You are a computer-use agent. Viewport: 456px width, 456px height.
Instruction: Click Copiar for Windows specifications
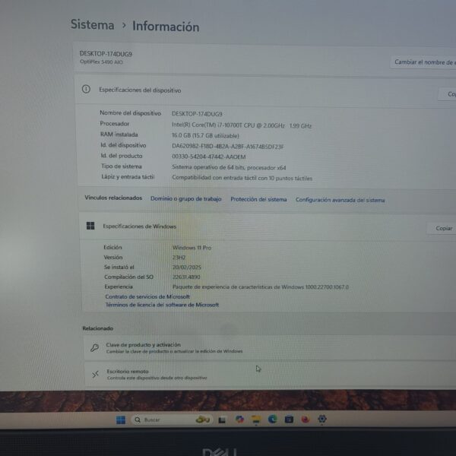click(442, 228)
